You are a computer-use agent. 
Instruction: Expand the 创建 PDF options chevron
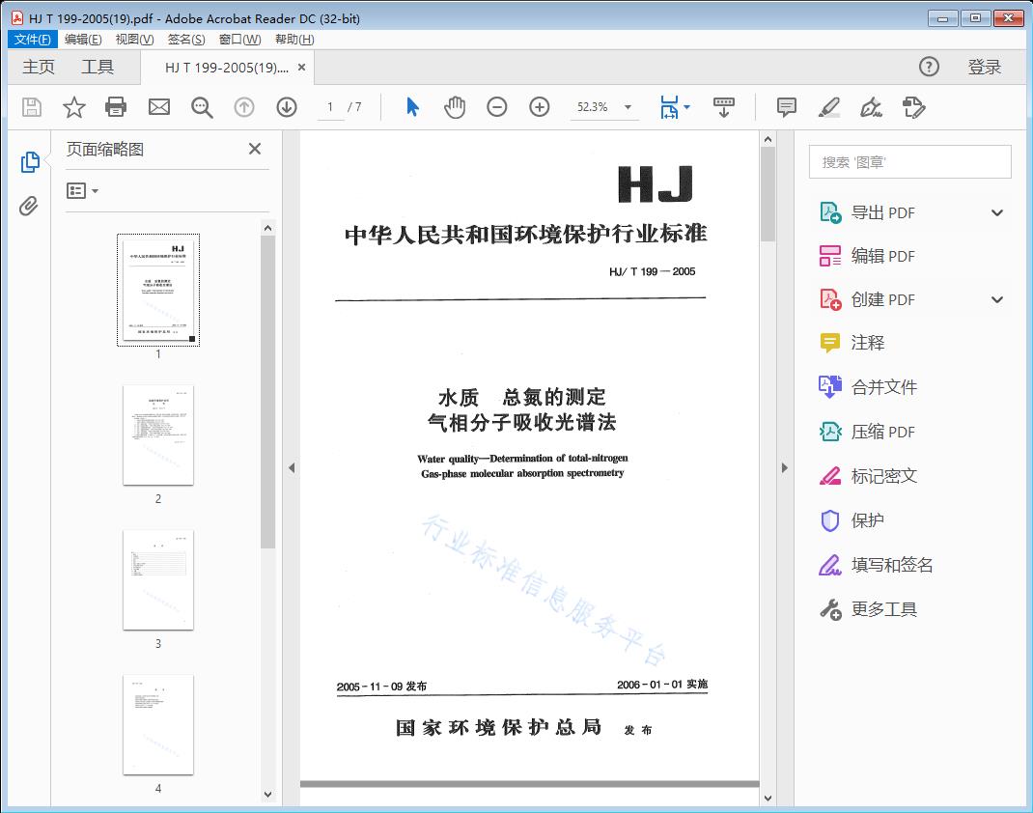pyautogui.click(x=996, y=299)
